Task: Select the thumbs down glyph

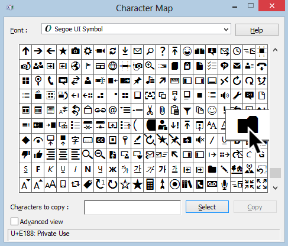Action: [25, 155]
